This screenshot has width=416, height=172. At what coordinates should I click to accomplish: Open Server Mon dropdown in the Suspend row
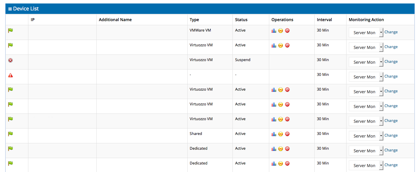tap(366, 62)
